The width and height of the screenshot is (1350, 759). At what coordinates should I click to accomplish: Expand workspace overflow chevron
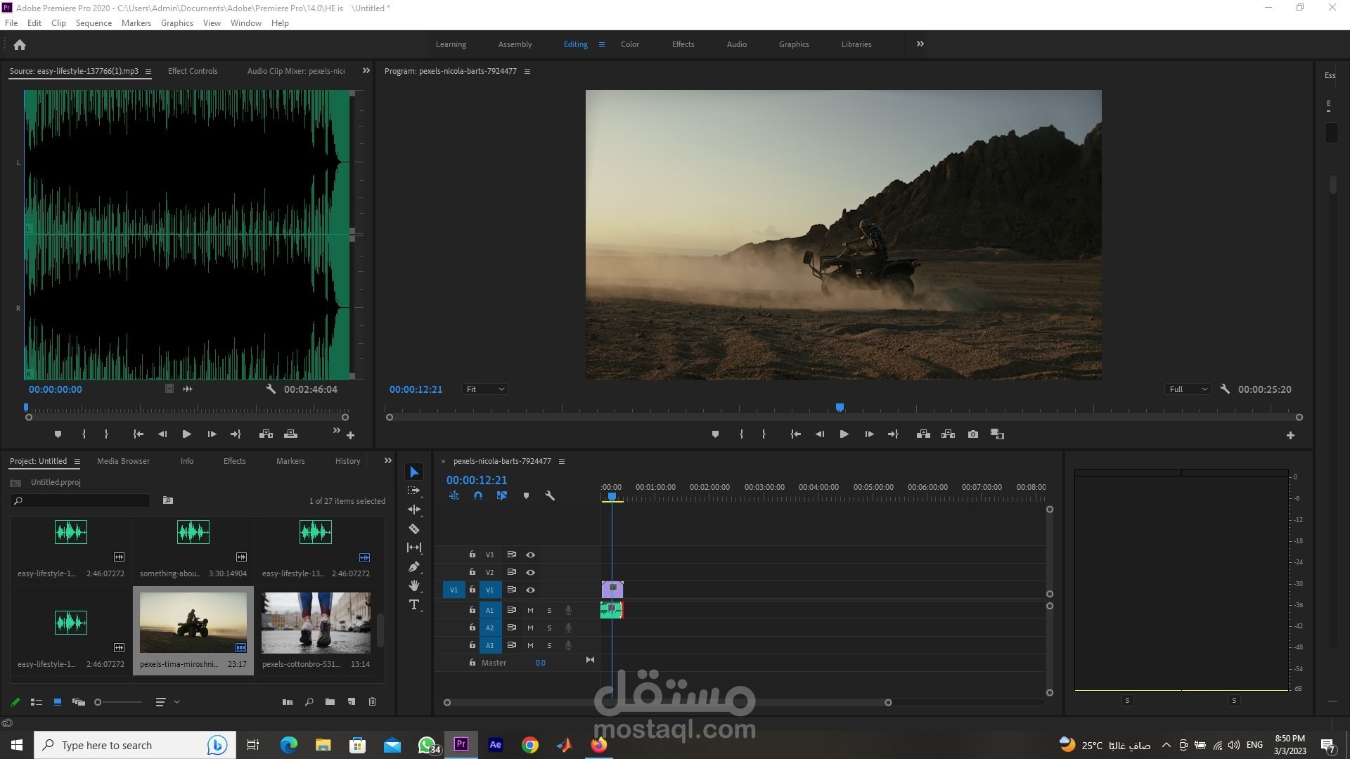point(920,44)
